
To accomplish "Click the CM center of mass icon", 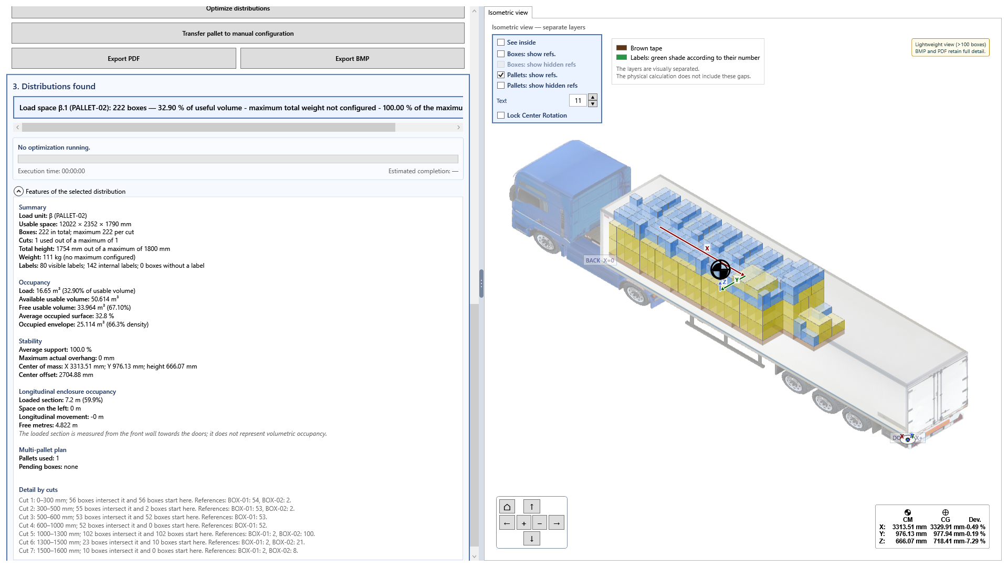I will [x=908, y=512].
